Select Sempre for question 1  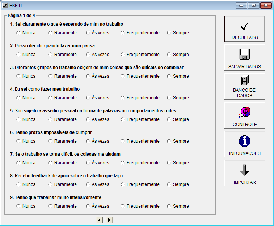tap(169, 33)
